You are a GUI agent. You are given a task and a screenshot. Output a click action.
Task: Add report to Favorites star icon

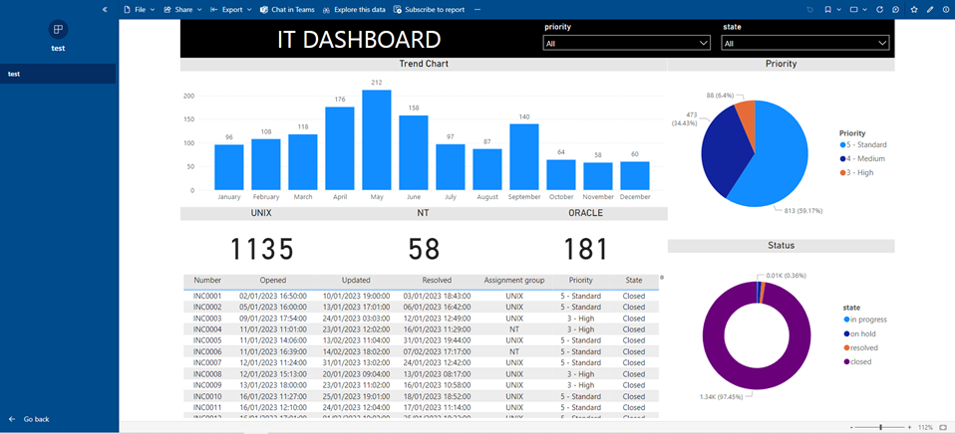point(914,9)
